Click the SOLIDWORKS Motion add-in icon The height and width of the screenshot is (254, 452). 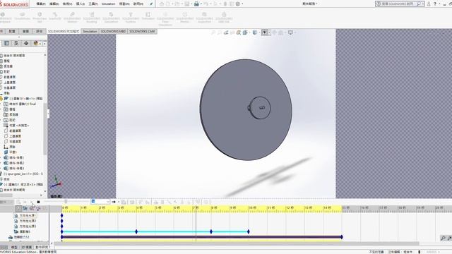(72, 18)
